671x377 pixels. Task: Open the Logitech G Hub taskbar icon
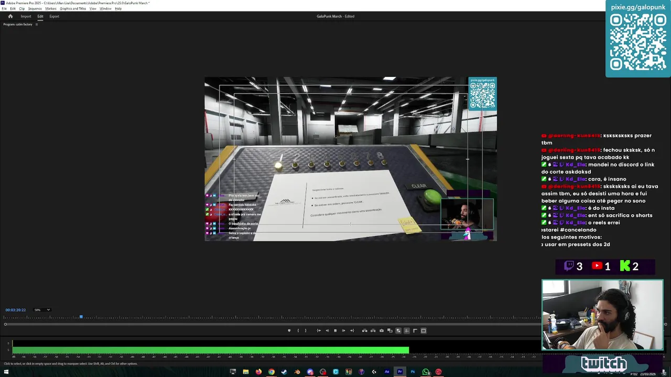(374, 372)
